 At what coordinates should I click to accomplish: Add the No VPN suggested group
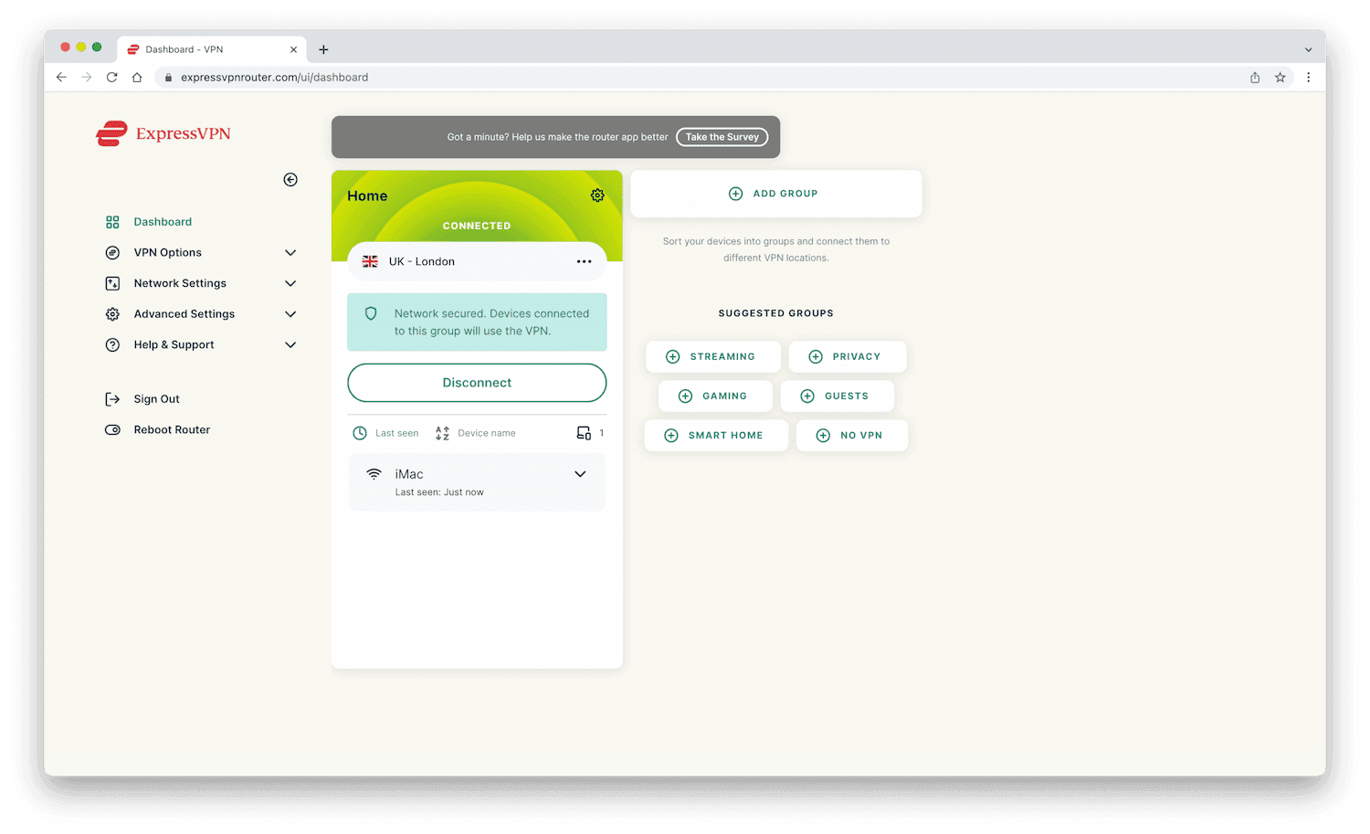[851, 435]
